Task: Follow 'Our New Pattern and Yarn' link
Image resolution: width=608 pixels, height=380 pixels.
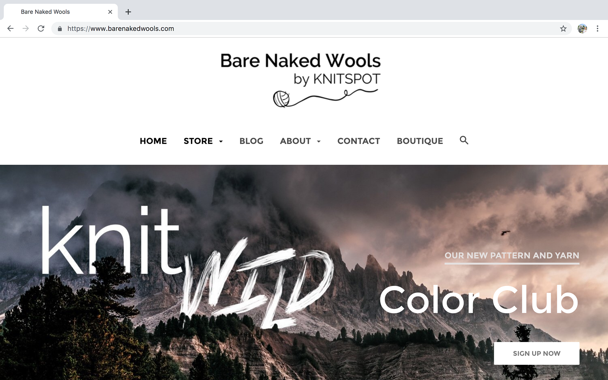Action: (512, 256)
